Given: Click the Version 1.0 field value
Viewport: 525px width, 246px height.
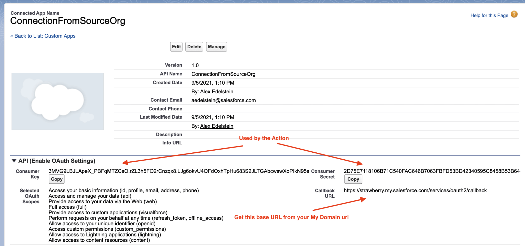Looking at the screenshot, I should (x=195, y=65).
